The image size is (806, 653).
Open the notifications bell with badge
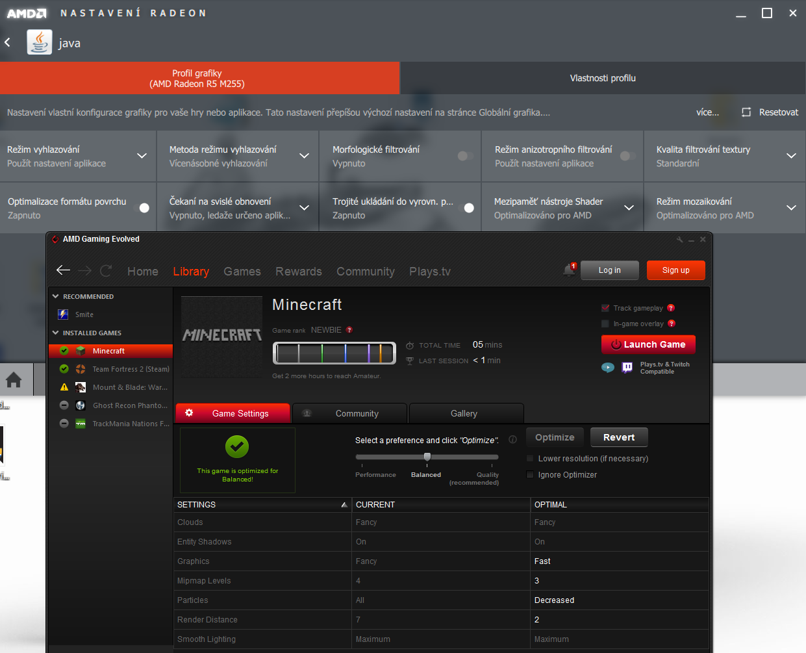tap(570, 270)
